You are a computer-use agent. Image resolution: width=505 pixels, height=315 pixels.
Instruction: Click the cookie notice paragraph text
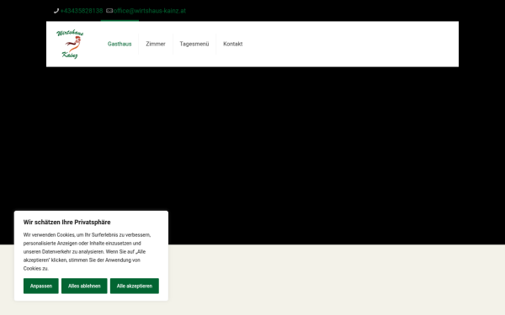click(x=87, y=252)
